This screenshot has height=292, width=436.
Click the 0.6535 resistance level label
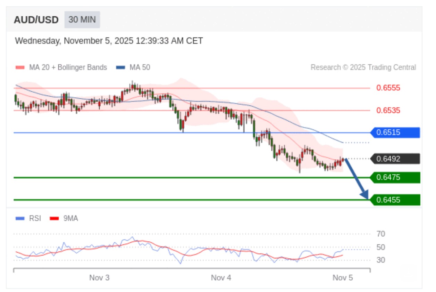coord(388,111)
